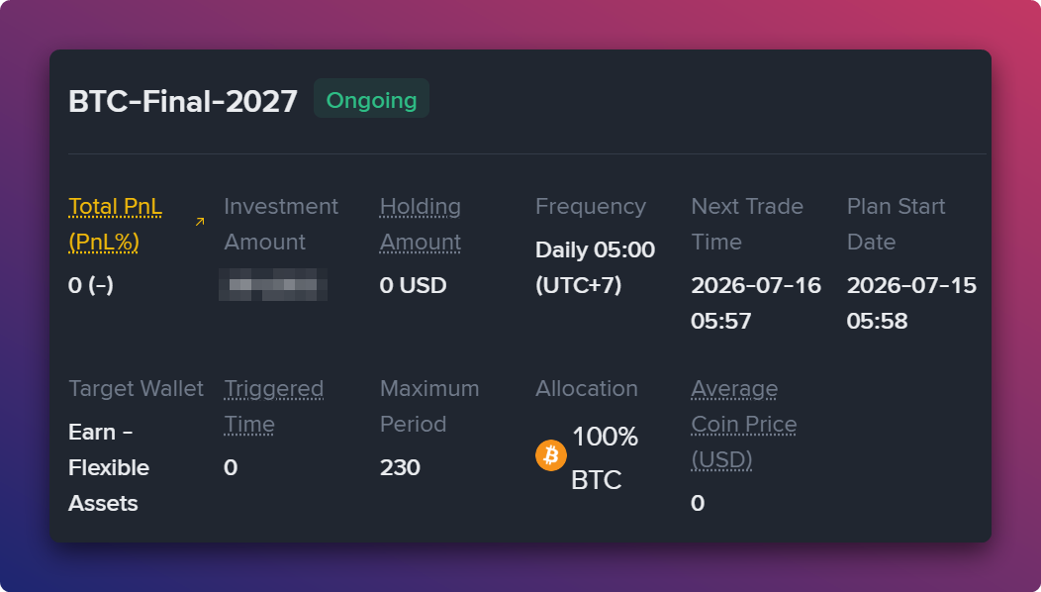Click the Ongoing status badge

[x=371, y=98]
